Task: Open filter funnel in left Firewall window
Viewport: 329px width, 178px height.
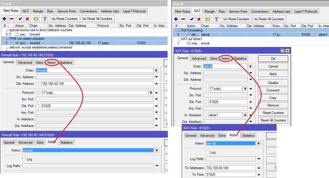Action: pyautogui.click(x=45, y=19)
